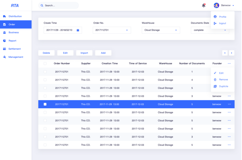Click benwow in the highlighted row
Image resolution: width=242 pixels, height=160 pixels.
[217, 104]
